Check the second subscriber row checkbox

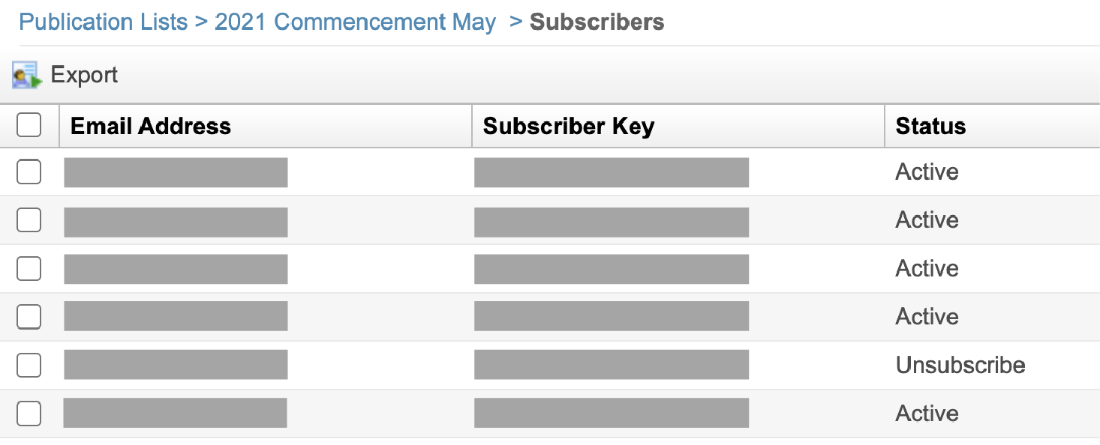[x=29, y=220]
